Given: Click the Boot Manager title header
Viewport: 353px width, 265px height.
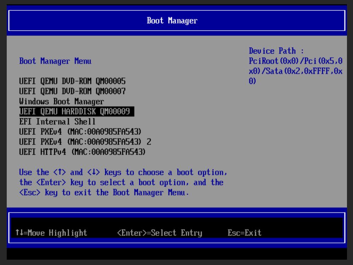Looking at the screenshot, I should (x=172, y=21).
